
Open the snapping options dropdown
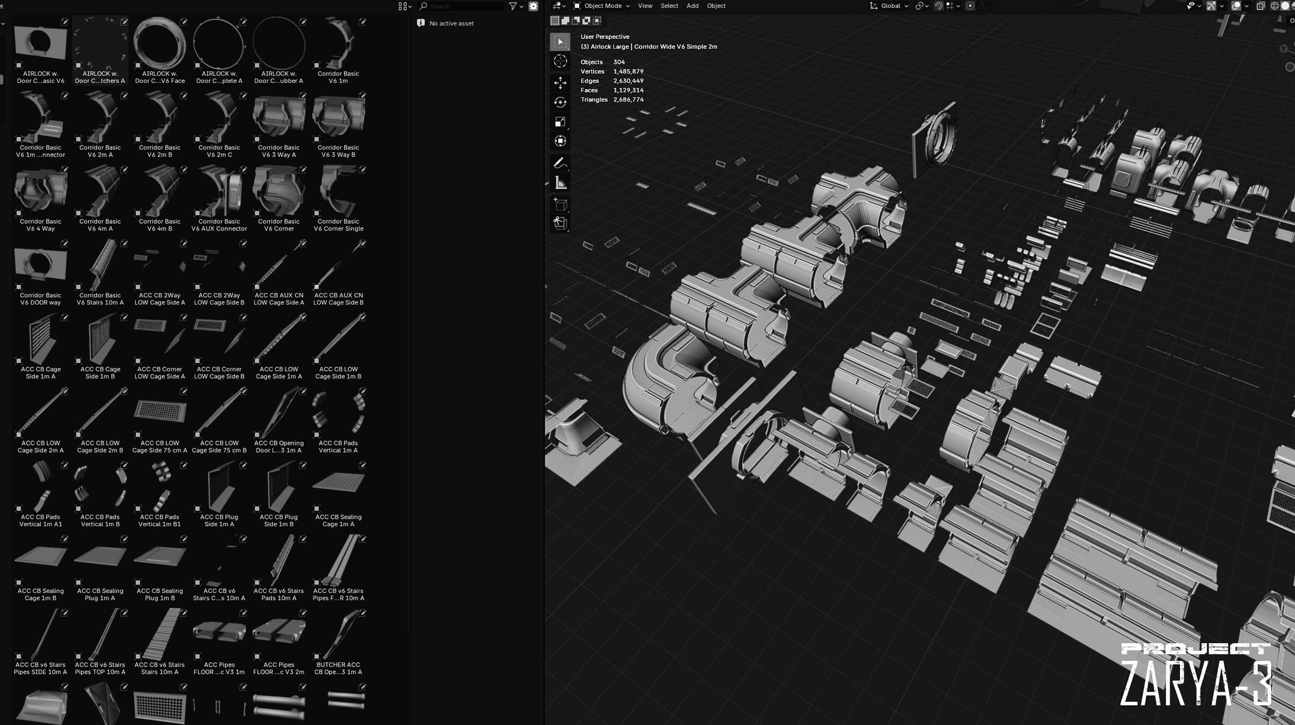pyautogui.click(x=953, y=6)
